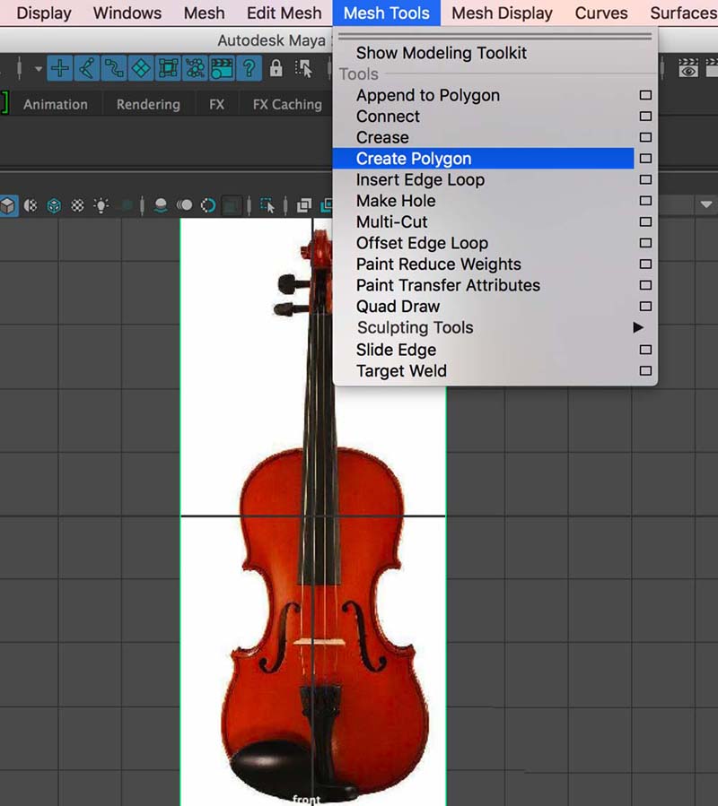Toggle the viewport lighting bulb icon
The width and height of the screenshot is (718, 806).
click(x=101, y=205)
